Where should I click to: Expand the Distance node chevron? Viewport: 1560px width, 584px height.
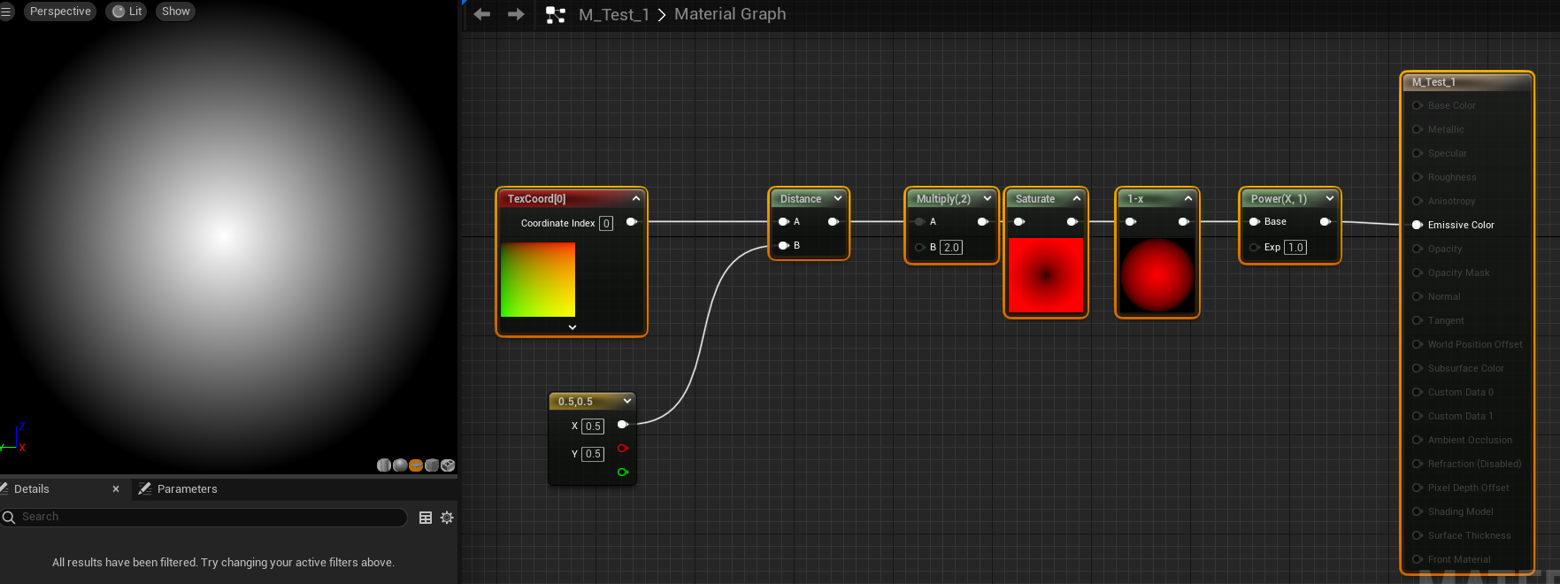pos(837,199)
